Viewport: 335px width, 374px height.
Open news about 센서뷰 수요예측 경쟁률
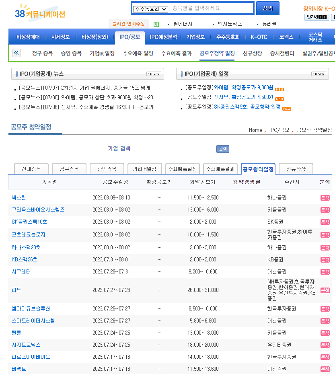point(86,107)
